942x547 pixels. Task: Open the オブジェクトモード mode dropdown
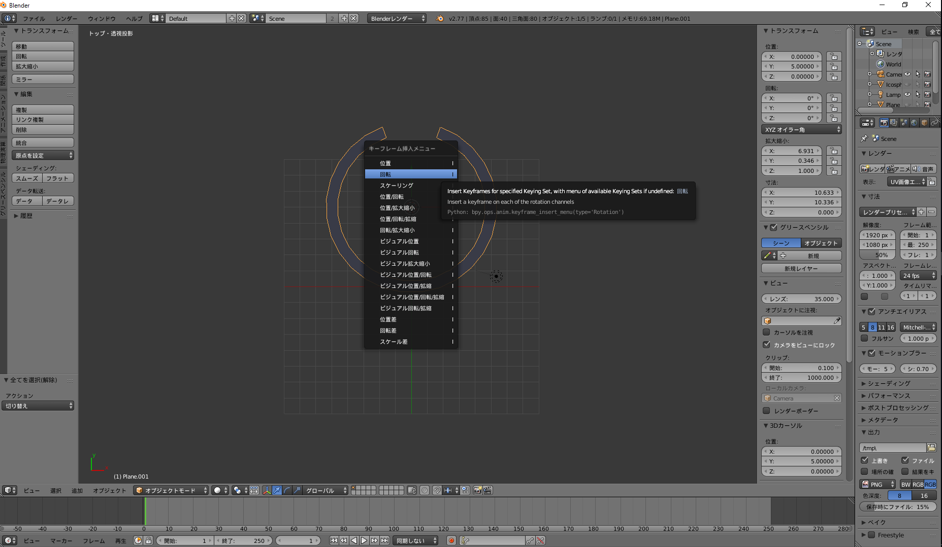(x=171, y=490)
